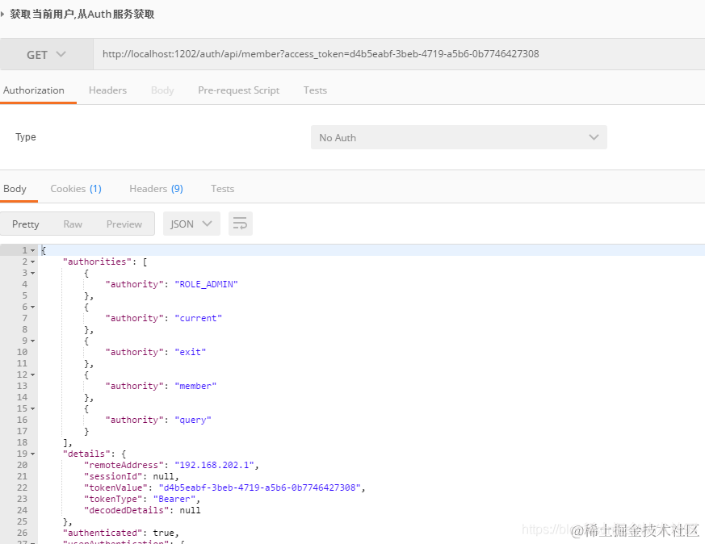Viewport: 705px width, 544px height.
Task: Open the Pre-request Script tab
Action: tap(239, 90)
